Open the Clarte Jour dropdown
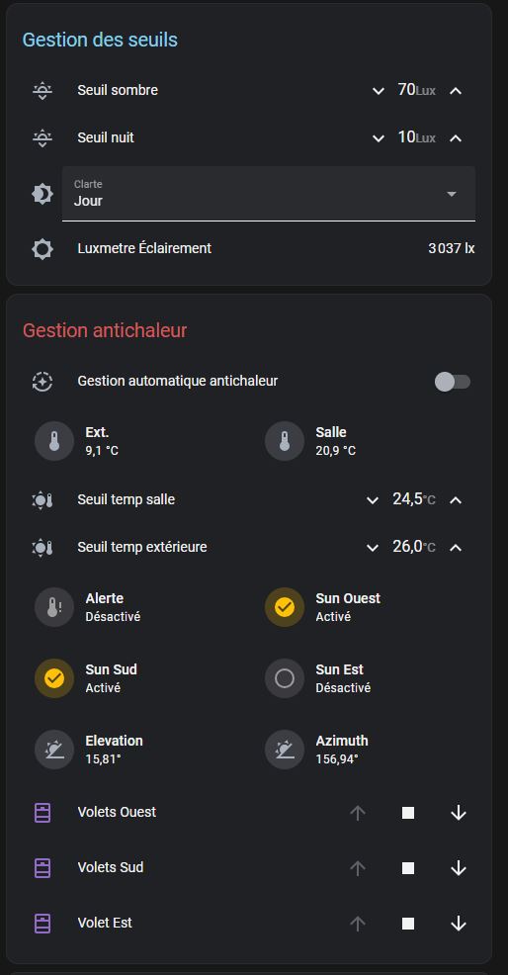The height and width of the screenshot is (975, 508). [269, 194]
